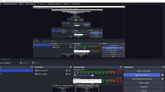165x92 pixels.
Task: Open the Редактирование (E) menu
Action: 10,4
